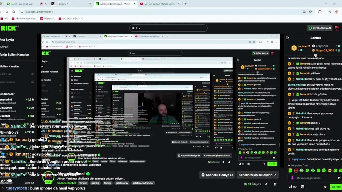Click the heart icon beside Takipçilere Özel
This screenshot has width=342, height=192.
click(289, 166)
